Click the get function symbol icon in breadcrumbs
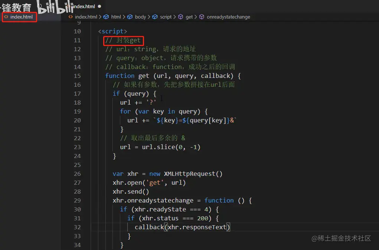 pyautogui.click(x=180, y=17)
